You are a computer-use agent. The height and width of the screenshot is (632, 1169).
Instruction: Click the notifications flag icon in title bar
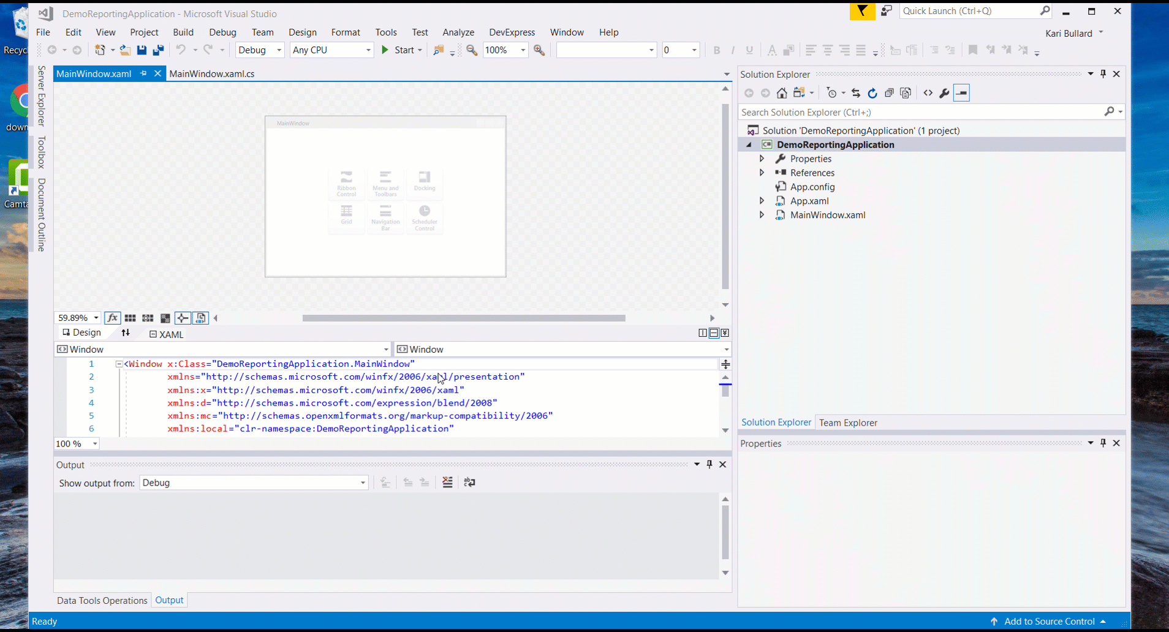(862, 11)
